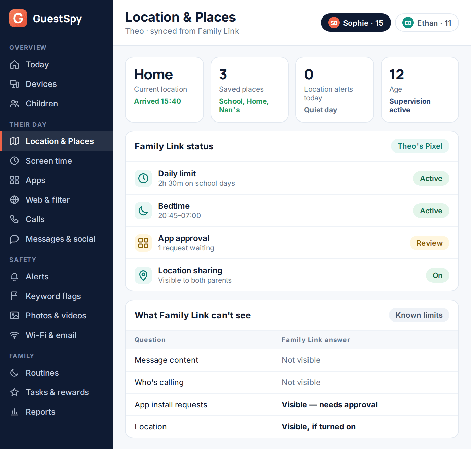471x449 pixels.
Task: Click the '1 request waiting' text
Action: click(x=186, y=248)
